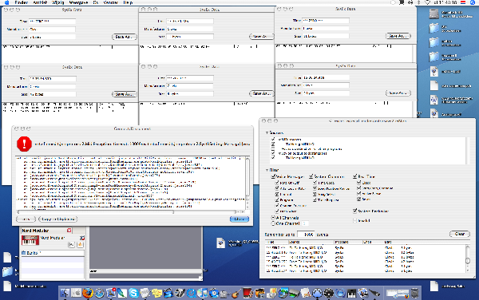
Task: Click blue Close button in error dialog
Action: [239, 219]
